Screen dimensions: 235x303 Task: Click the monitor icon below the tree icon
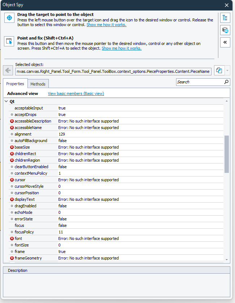(x=225, y=30)
